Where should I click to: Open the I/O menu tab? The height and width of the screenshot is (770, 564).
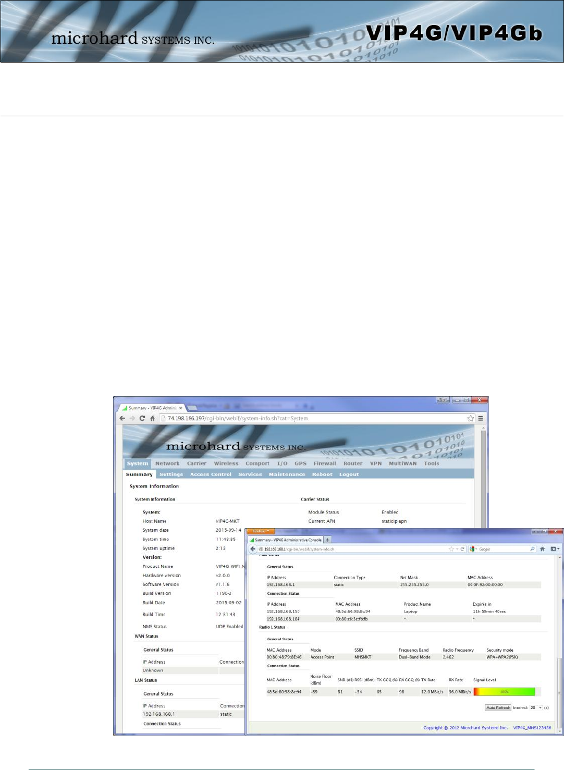(x=283, y=463)
